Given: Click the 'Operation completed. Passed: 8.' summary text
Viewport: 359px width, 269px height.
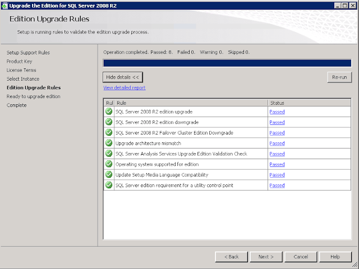Looking at the screenshot, I should coord(138,52).
